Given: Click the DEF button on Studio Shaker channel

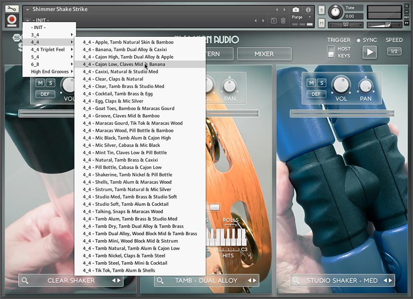Looking at the screenshot, I should coord(316,94).
